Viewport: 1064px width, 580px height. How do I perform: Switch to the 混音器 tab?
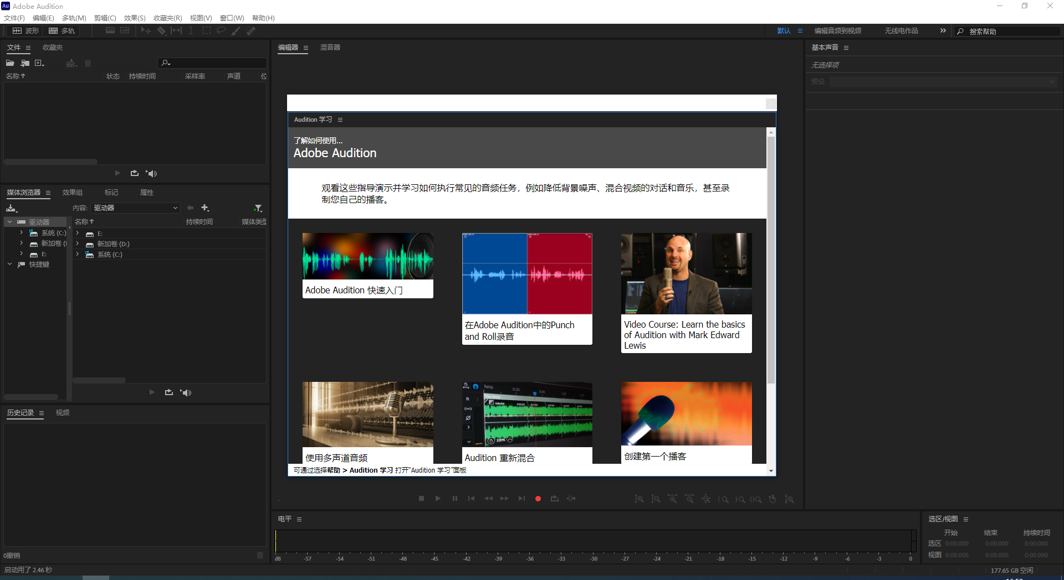[x=330, y=48]
